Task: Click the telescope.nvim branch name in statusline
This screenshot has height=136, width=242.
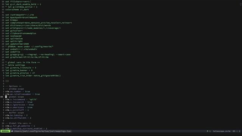Action: (x=222, y=131)
